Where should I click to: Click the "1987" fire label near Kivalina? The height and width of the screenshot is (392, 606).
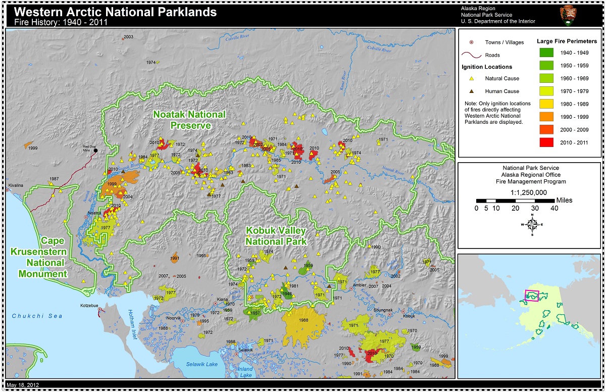click(55, 179)
